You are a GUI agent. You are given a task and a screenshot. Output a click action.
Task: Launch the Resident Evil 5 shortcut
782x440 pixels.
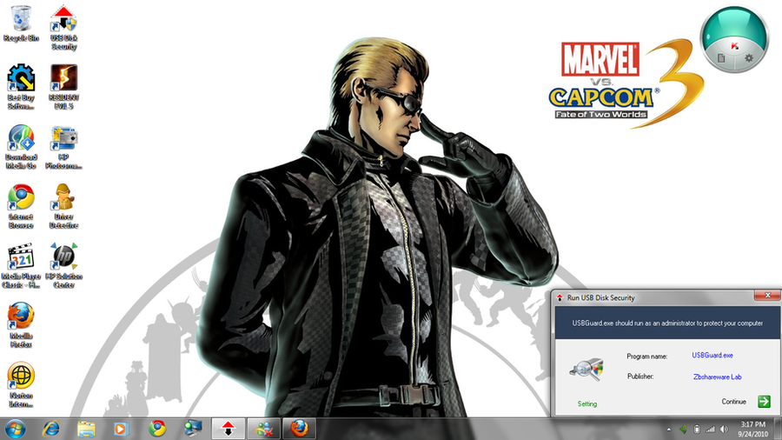[63, 87]
